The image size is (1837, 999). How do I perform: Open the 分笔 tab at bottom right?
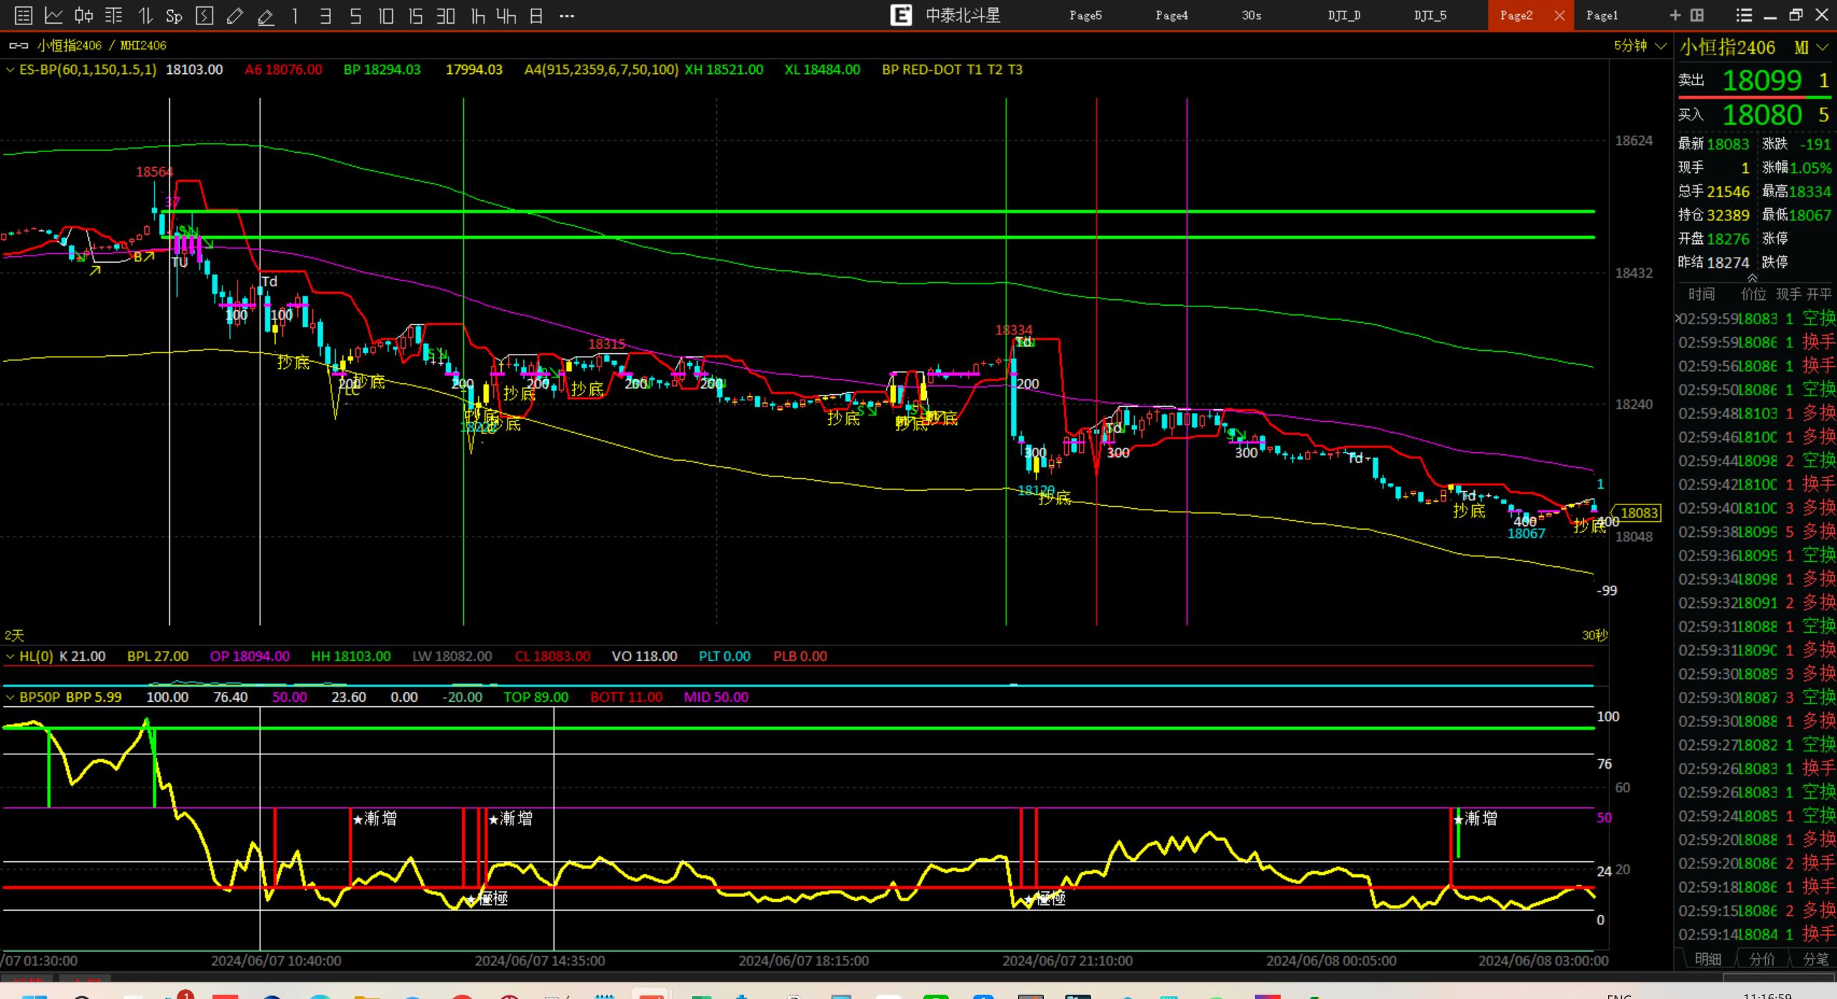click(x=1815, y=959)
